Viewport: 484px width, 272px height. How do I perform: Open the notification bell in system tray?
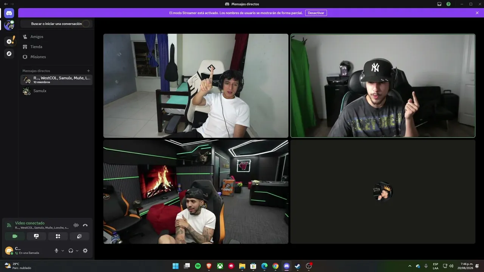click(x=477, y=266)
